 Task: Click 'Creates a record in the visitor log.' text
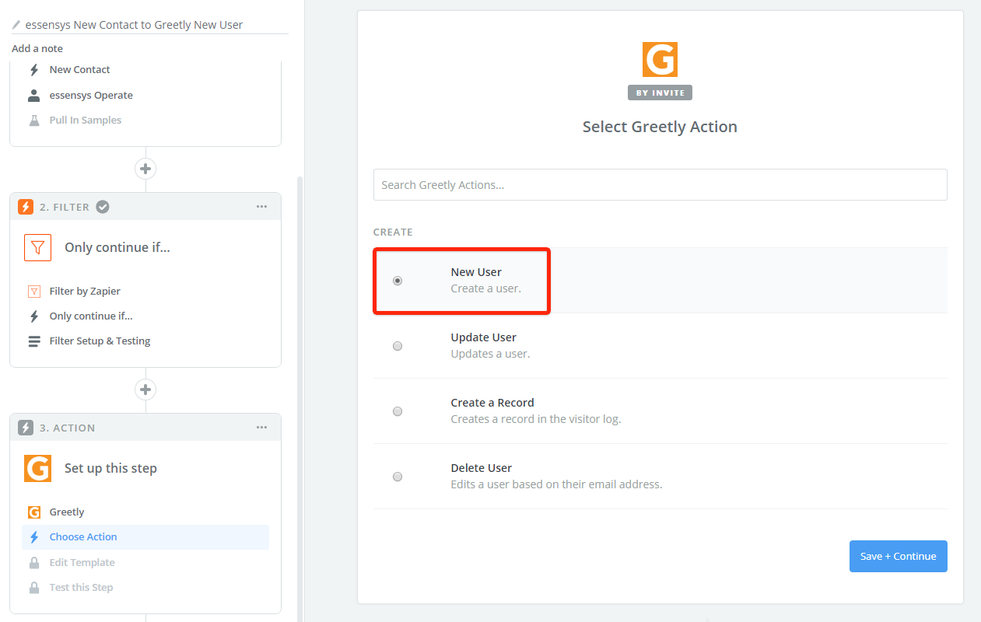pyautogui.click(x=536, y=420)
